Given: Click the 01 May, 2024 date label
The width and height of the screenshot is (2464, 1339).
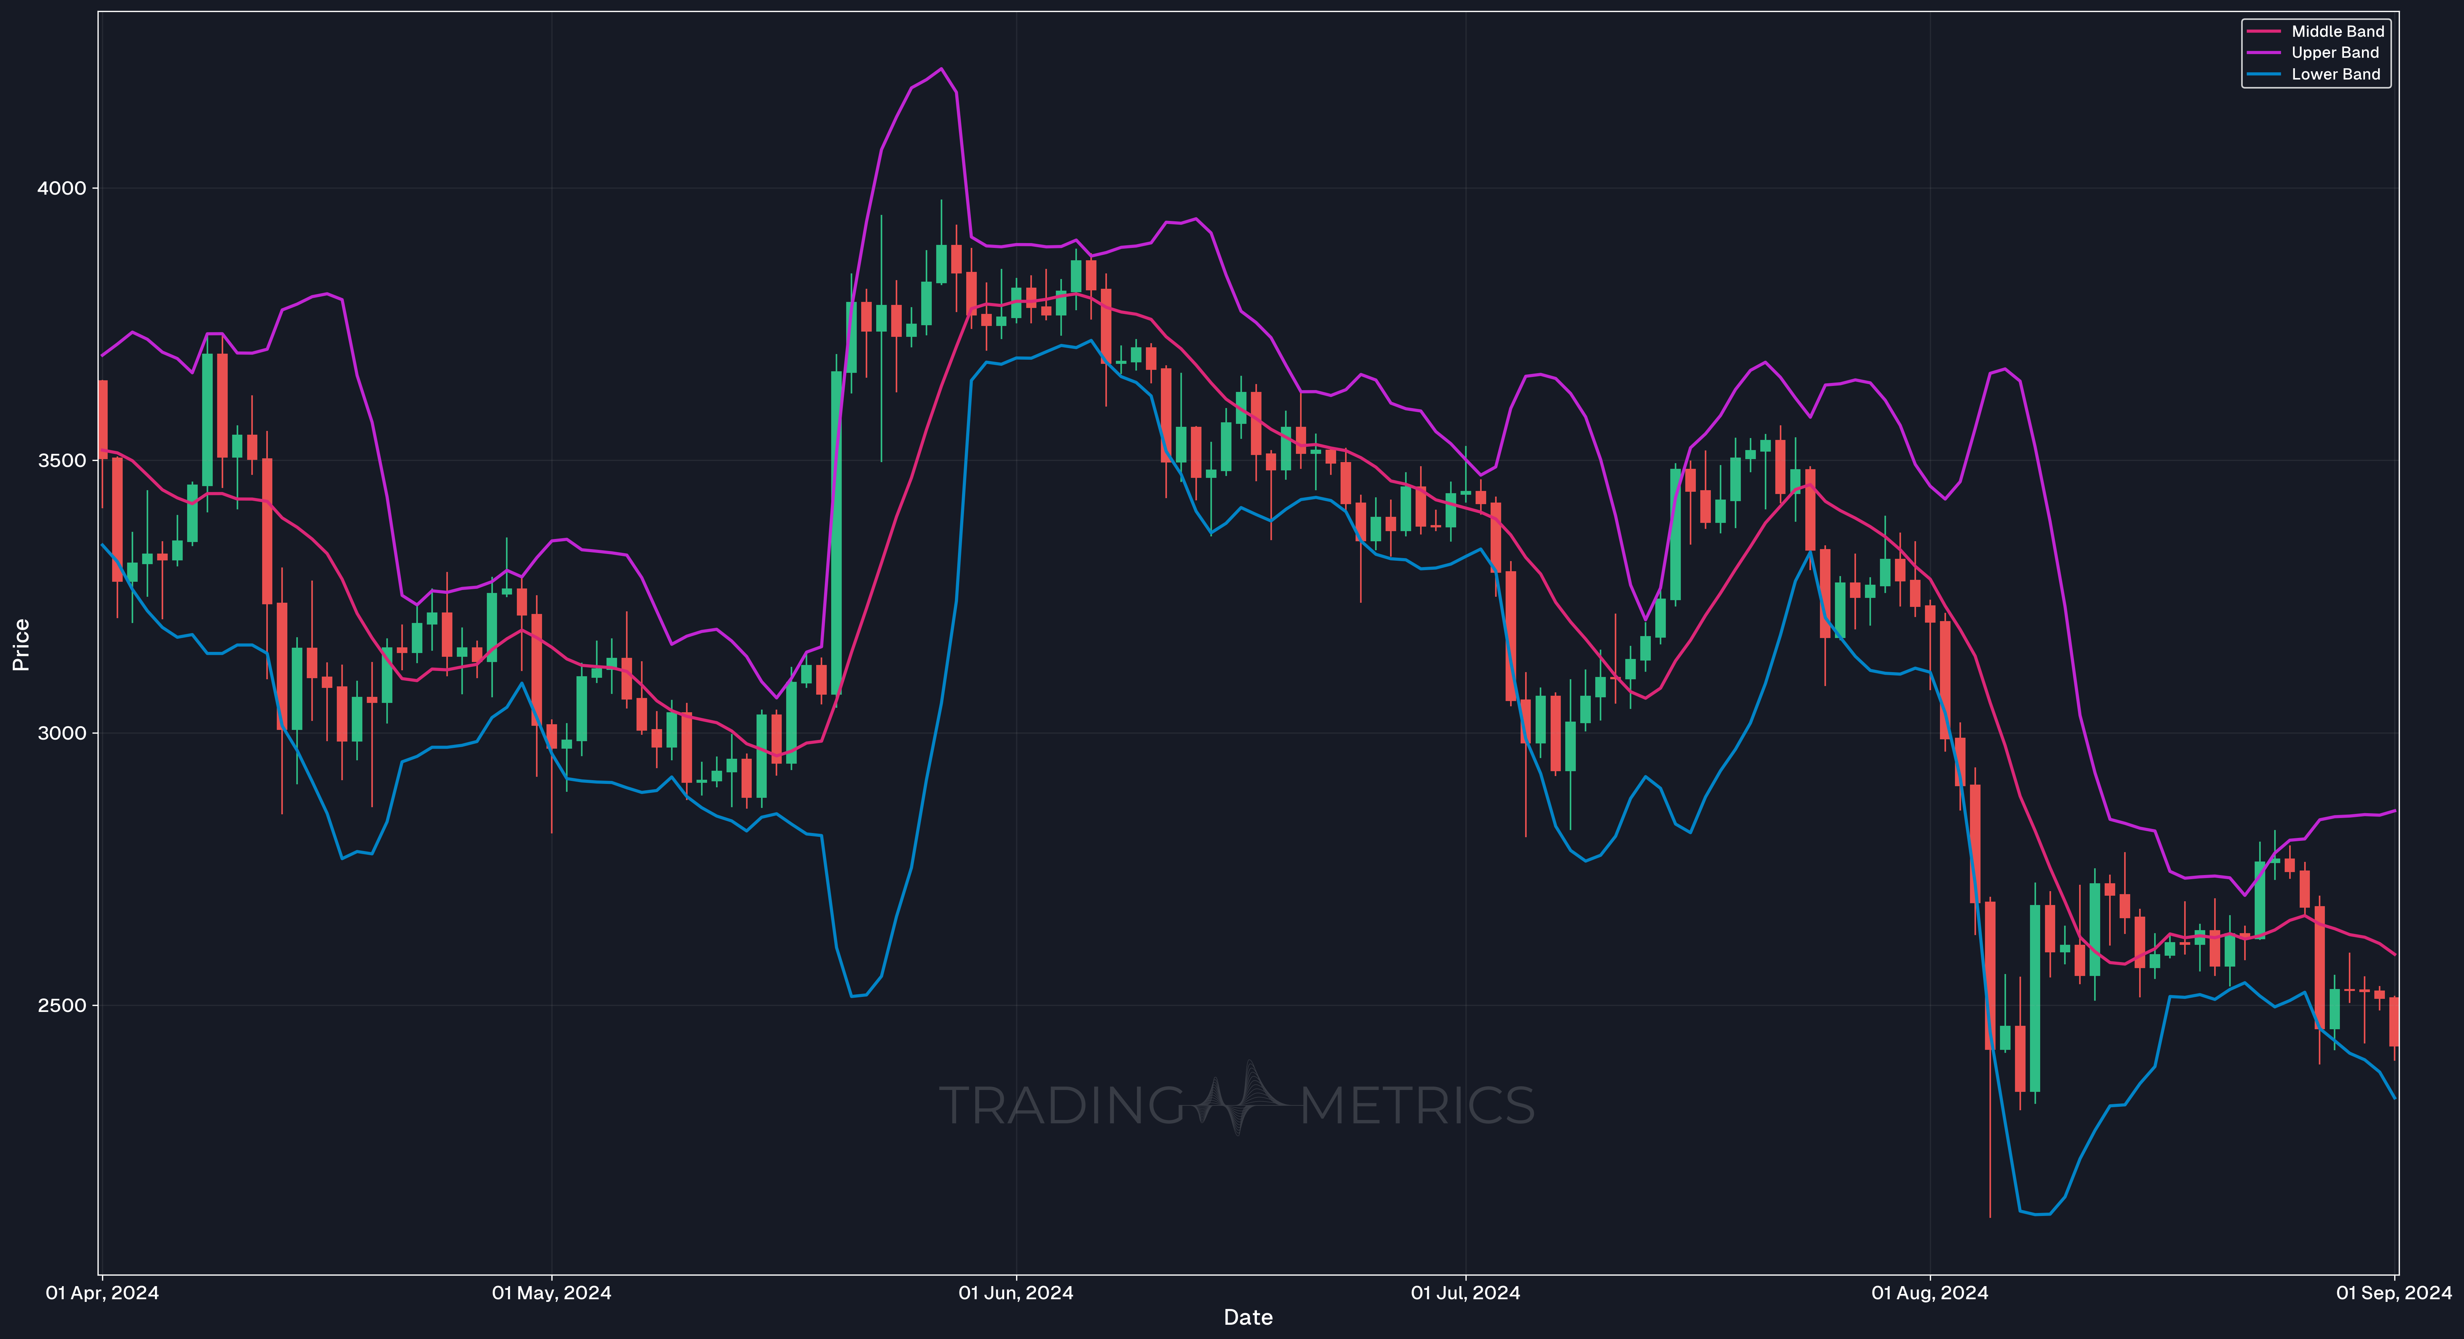Looking at the screenshot, I should (552, 1293).
